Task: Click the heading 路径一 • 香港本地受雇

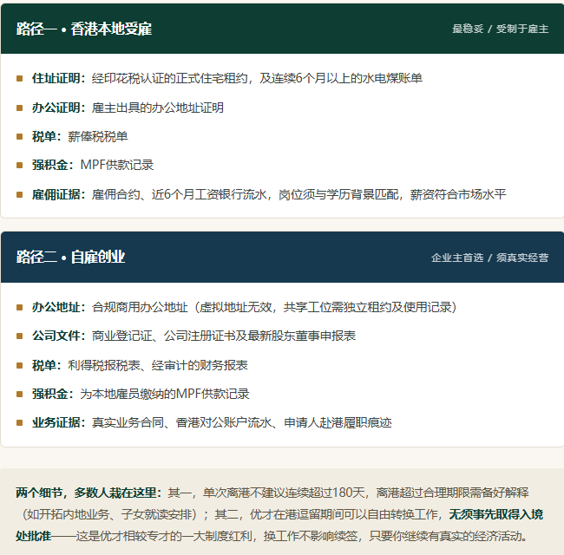Action: [84, 29]
